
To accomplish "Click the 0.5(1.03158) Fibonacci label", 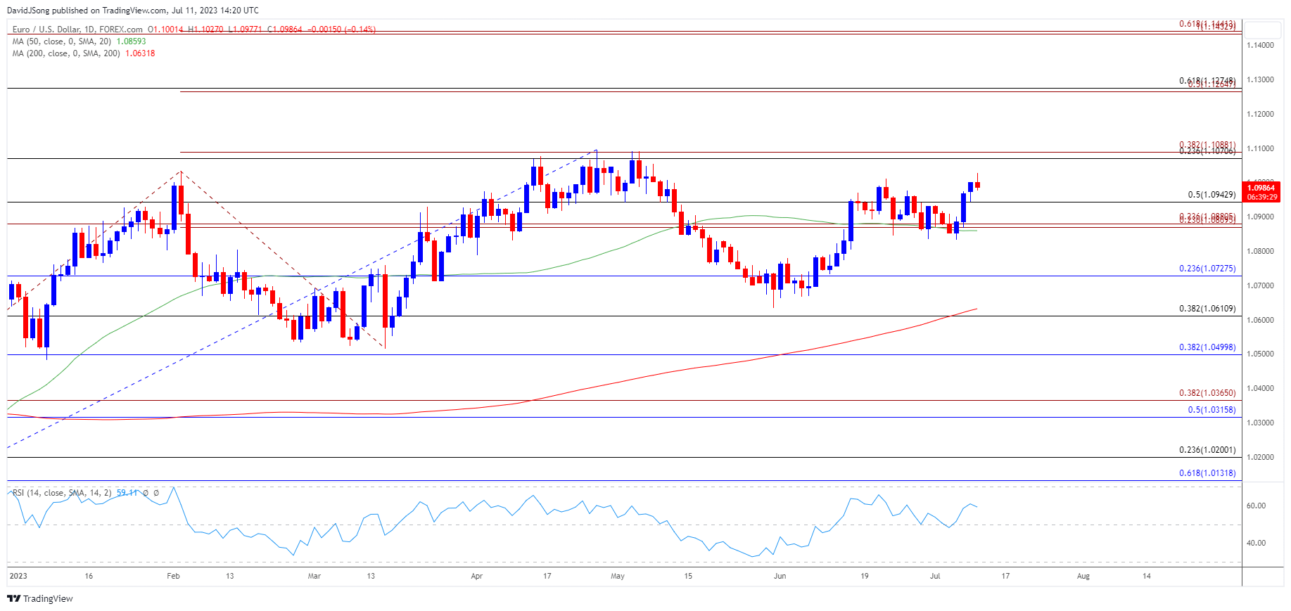I will 1211,410.
